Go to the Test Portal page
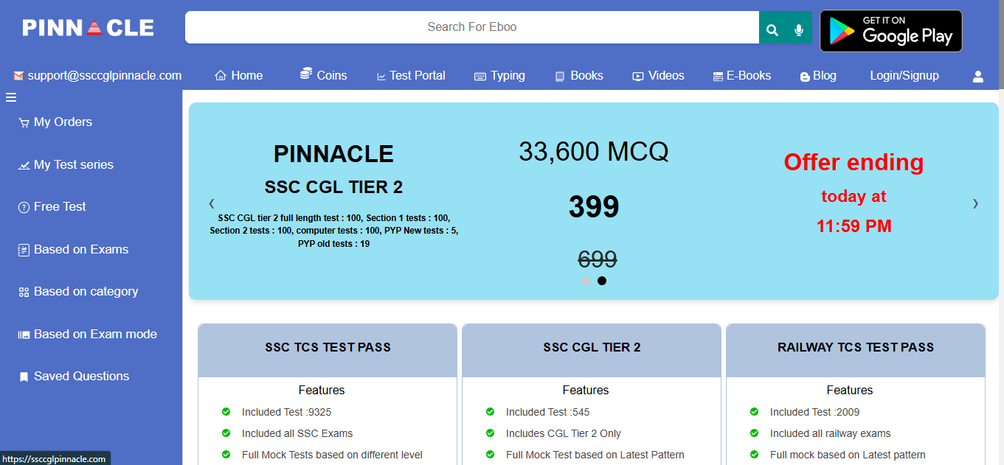This screenshot has width=1004, height=465. pyautogui.click(x=411, y=75)
